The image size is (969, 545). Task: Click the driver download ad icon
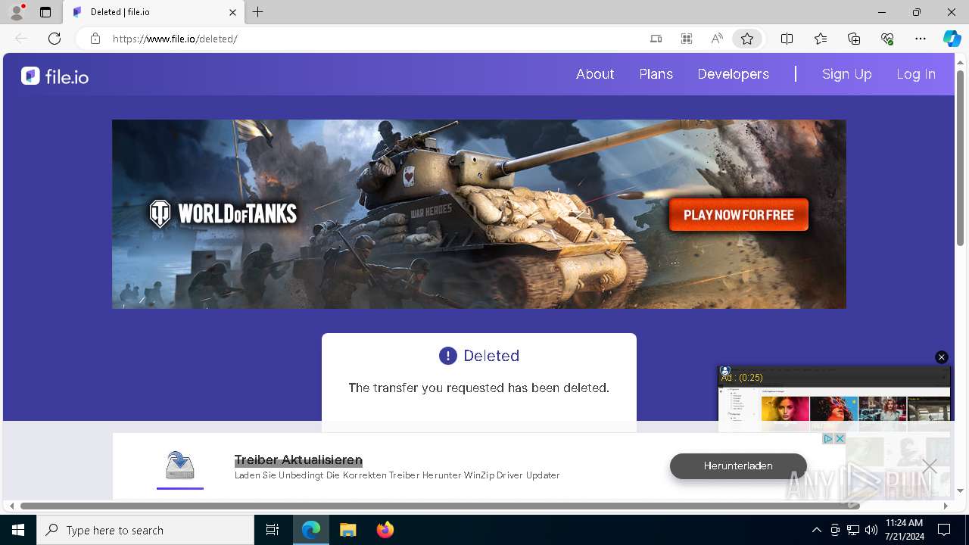[x=180, y=466]
